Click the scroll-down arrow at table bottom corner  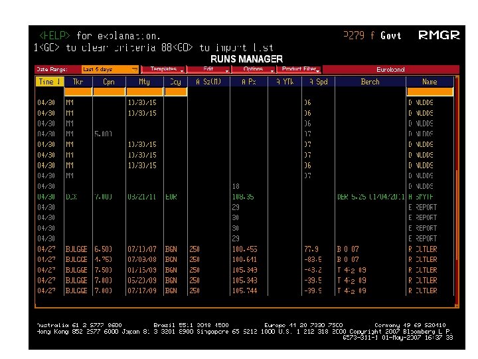click(457, 306)
